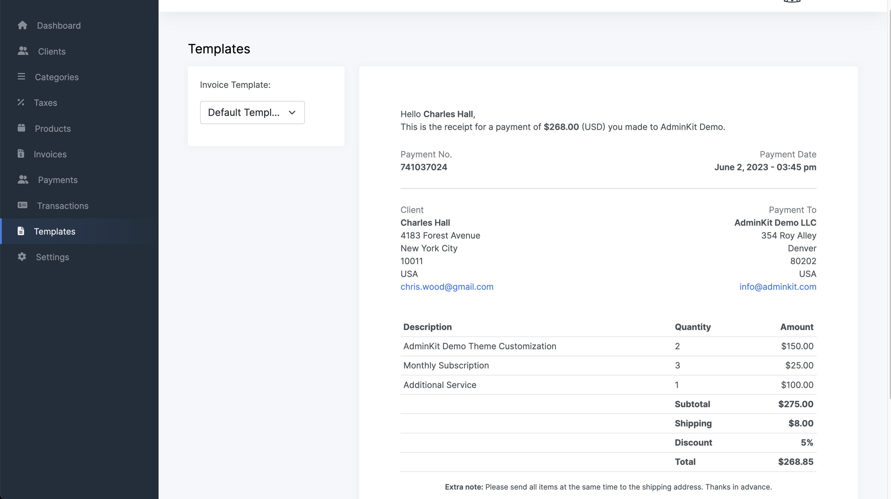The height and width of the screenshot is (499, 891).
Task: Click the Dashboard home icon
Action: tap(23, 25)
